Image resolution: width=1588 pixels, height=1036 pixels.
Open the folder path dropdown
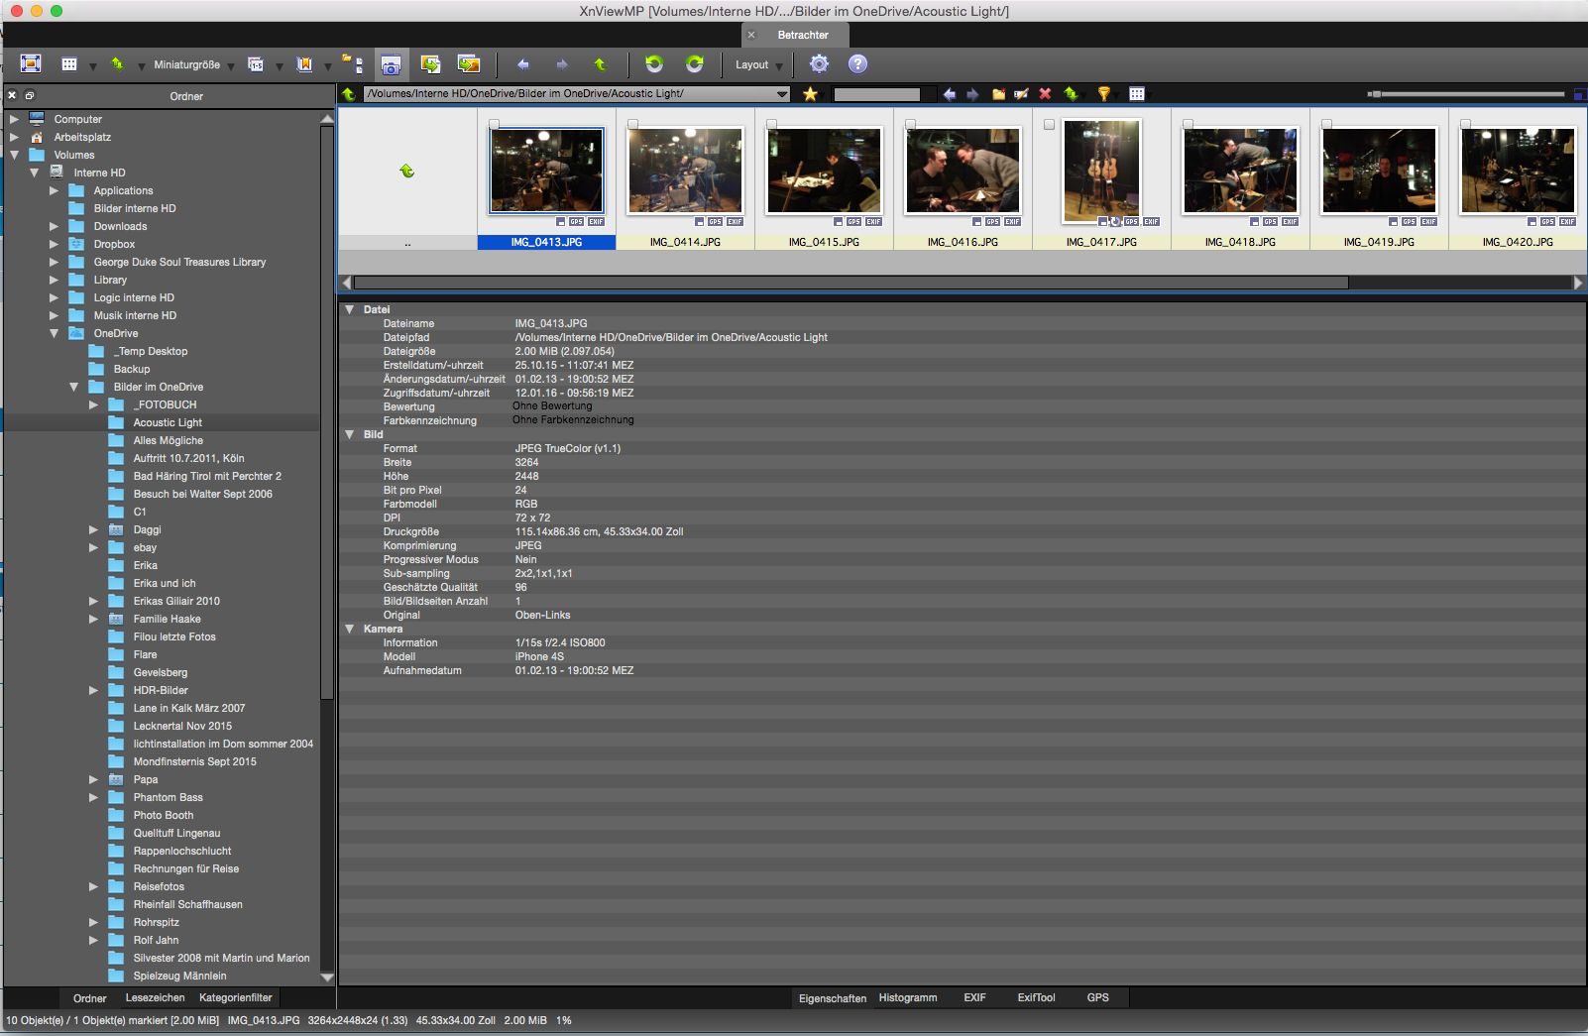[x=782, y=94]
